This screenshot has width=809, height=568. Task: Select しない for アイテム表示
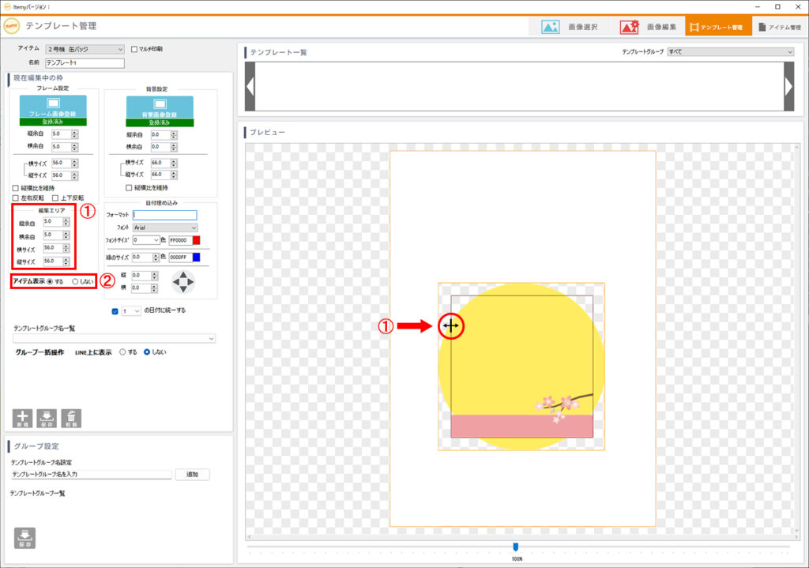click(x=76, y=281)
